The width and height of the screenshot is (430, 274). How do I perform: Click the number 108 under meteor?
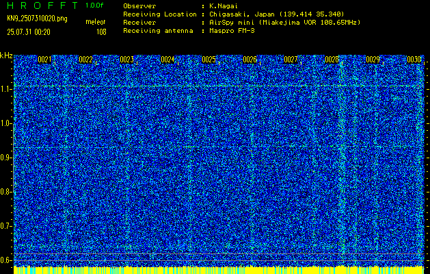click(101, 32)
